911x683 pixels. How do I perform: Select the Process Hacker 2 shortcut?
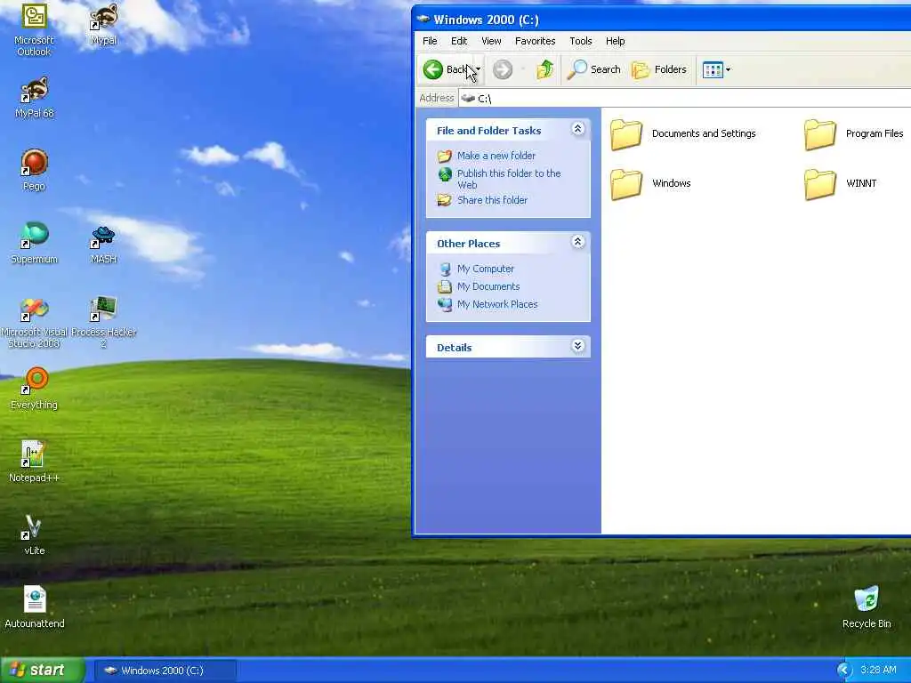103,322
